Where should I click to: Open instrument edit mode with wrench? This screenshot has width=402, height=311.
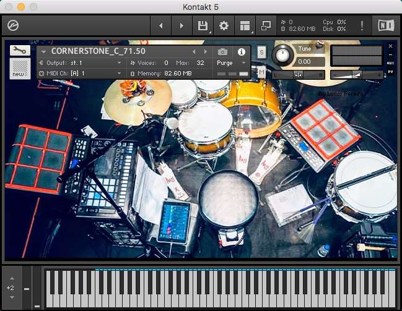click(20, 50)
